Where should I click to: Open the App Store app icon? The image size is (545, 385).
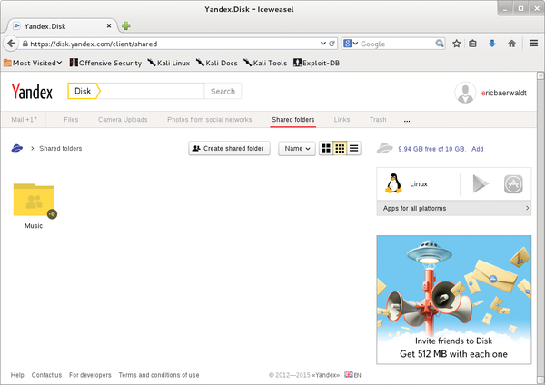pyautogui.click(x=513, y=184)
